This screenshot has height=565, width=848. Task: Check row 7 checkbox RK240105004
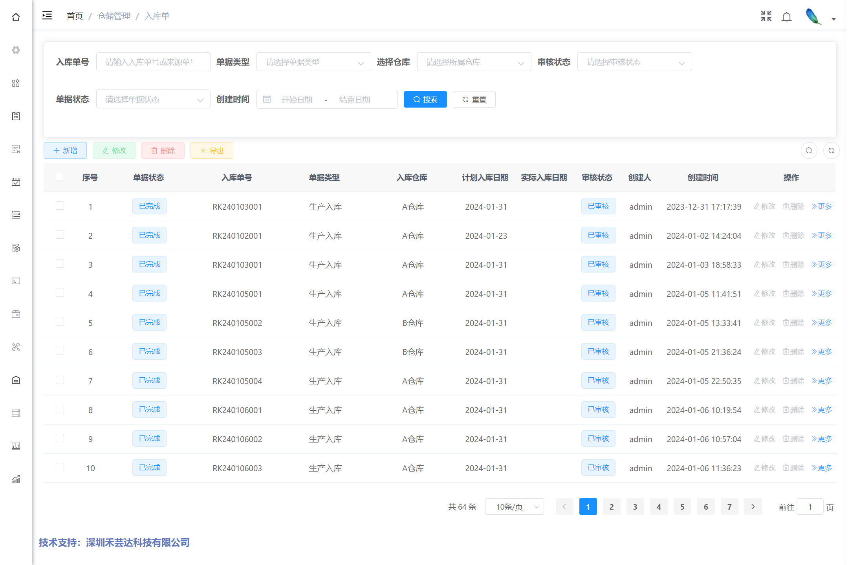pos(60,380)
